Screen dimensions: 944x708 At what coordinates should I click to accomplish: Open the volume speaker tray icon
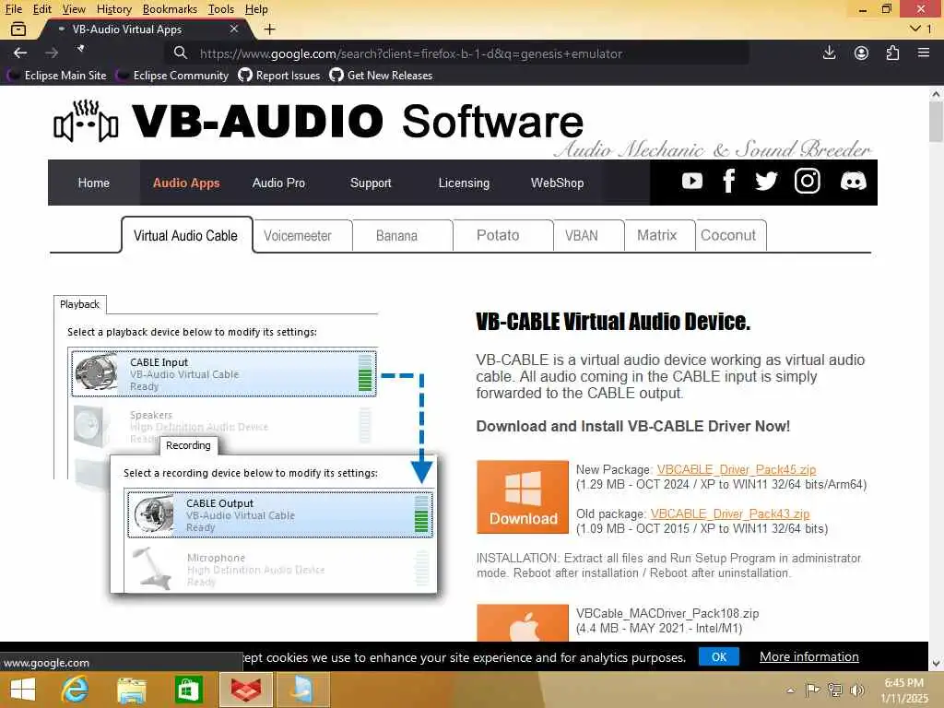coord(856,690)
